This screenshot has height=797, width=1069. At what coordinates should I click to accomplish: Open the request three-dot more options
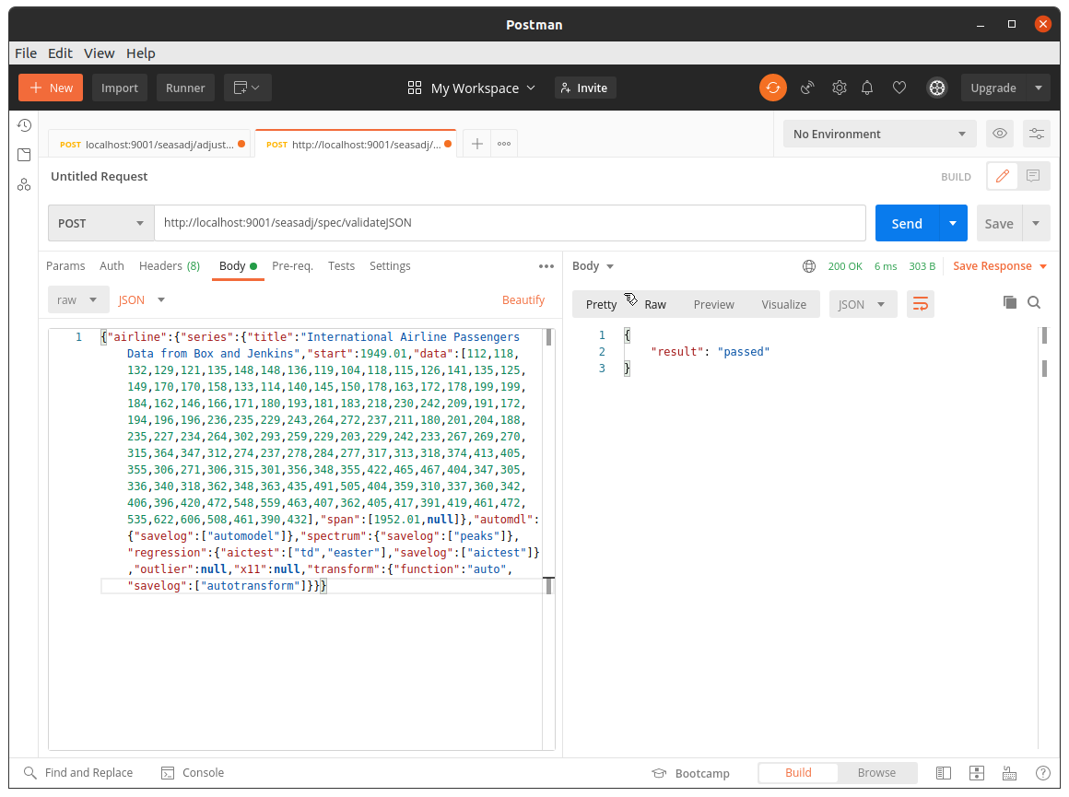[x=546, y=266]
